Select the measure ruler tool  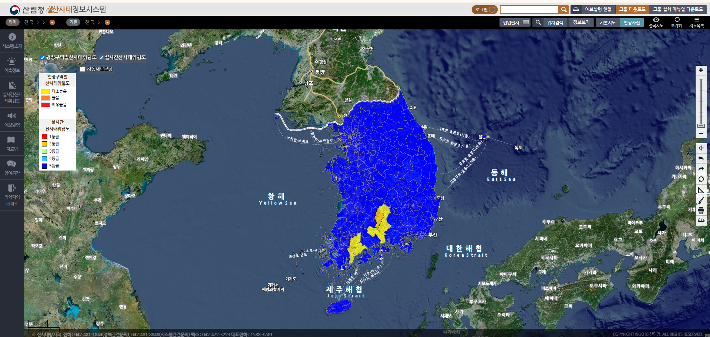coord(701,190)
